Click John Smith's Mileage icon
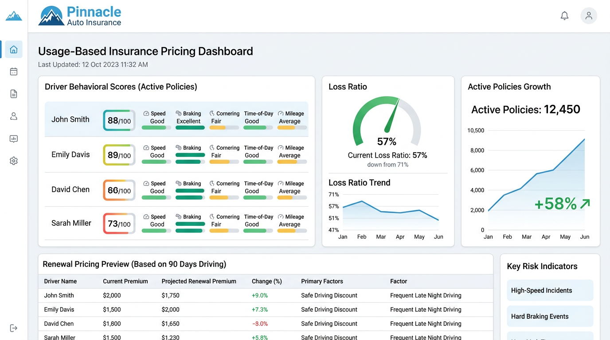 tap(281, 114)
